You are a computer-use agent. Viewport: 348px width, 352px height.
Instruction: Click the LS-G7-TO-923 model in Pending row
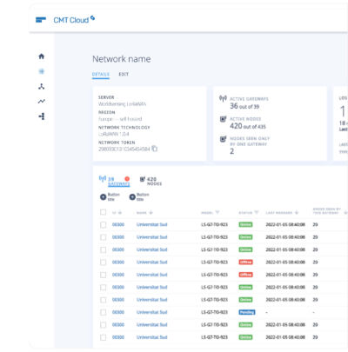coord(214,312)
